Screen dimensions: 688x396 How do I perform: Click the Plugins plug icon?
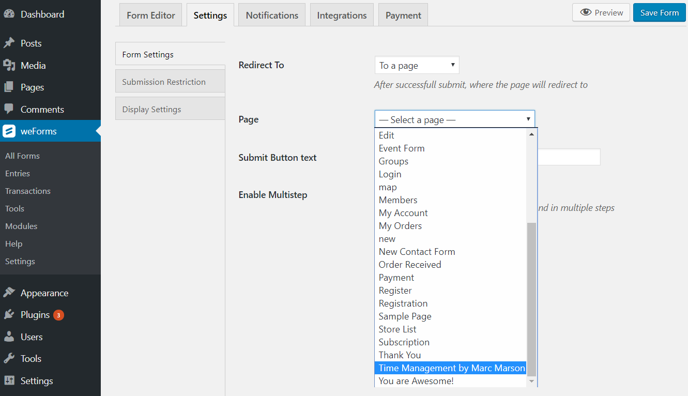pos(9,315)
